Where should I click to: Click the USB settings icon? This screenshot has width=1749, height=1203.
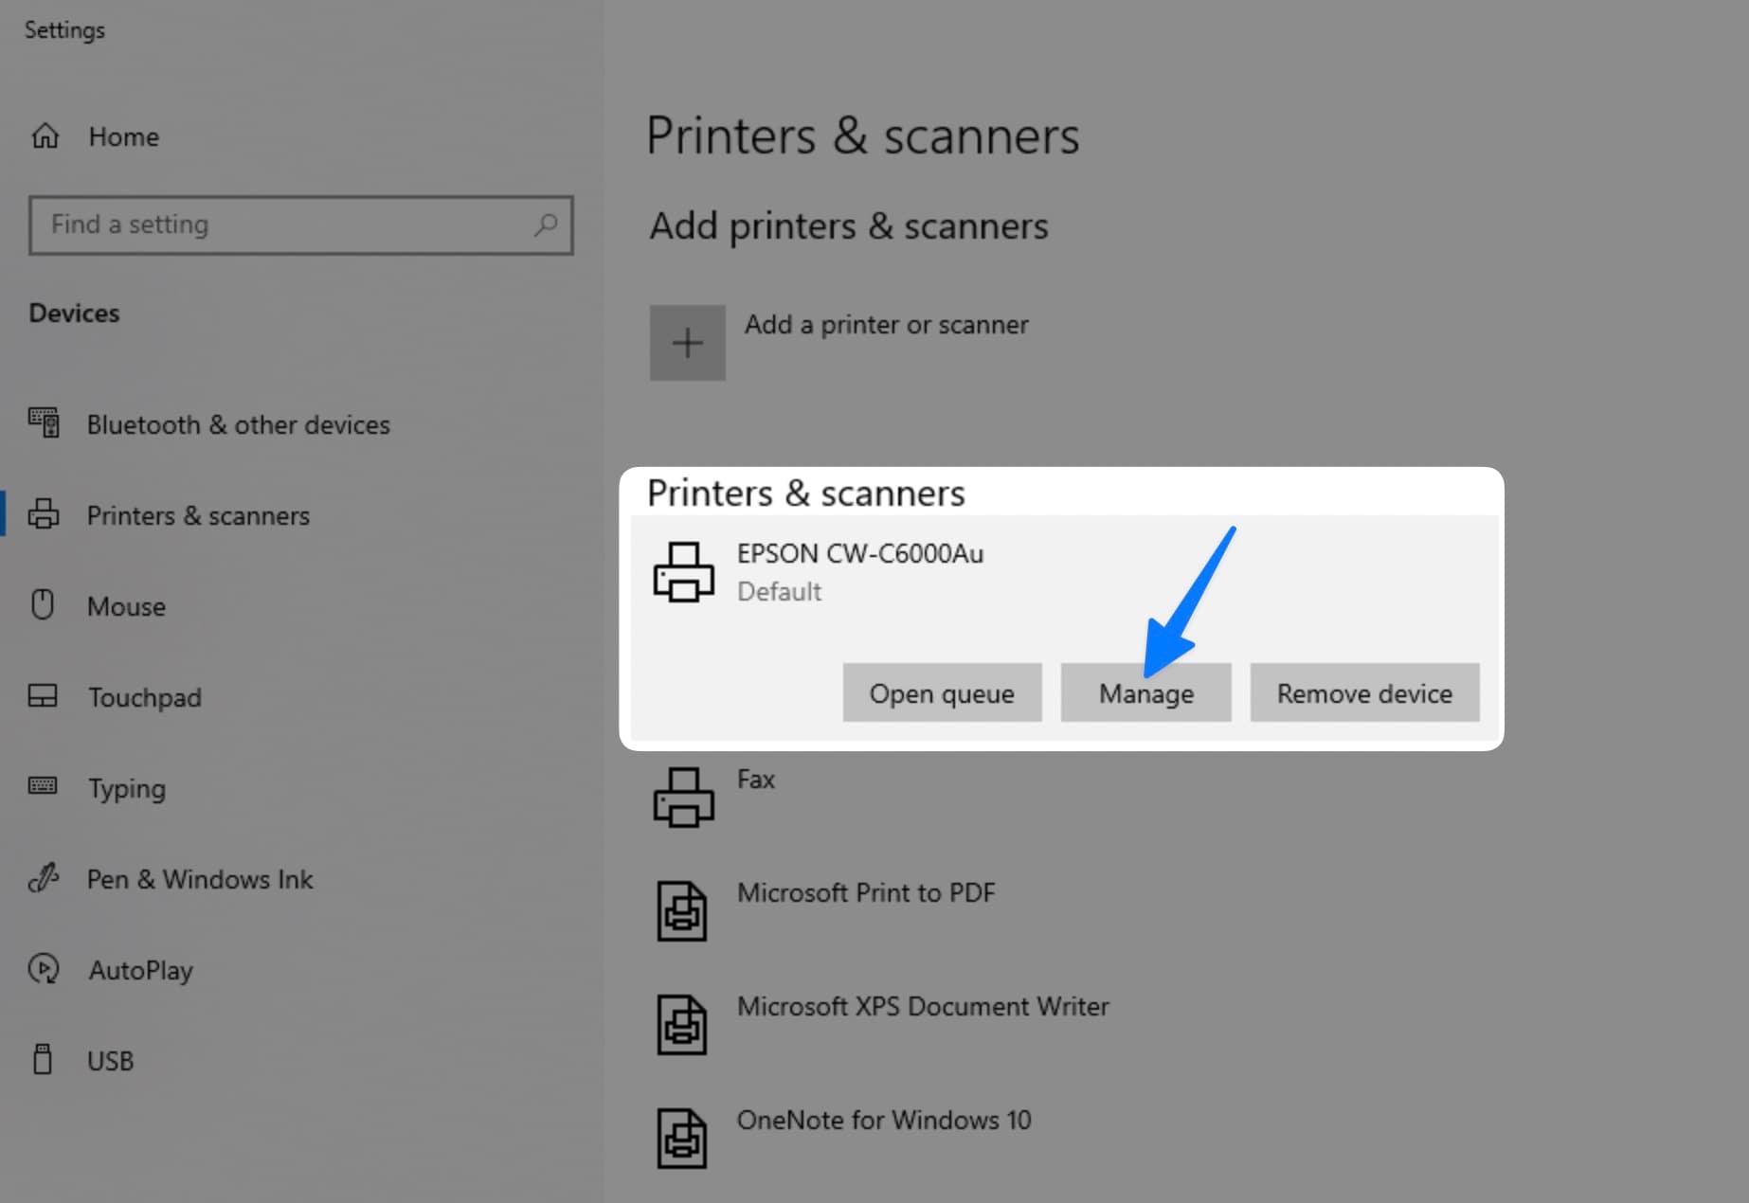pyautogui.click(x=44, y=1060)
